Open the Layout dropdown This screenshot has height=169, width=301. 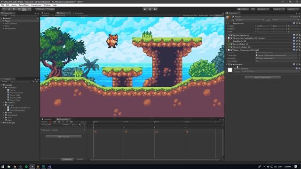293,9
